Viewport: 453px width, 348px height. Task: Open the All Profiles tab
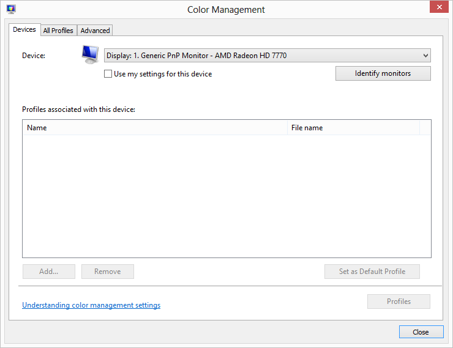(x=58, y=31)
